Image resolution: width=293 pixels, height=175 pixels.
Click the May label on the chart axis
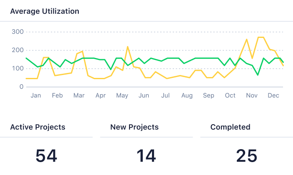[x=122, y=95]
